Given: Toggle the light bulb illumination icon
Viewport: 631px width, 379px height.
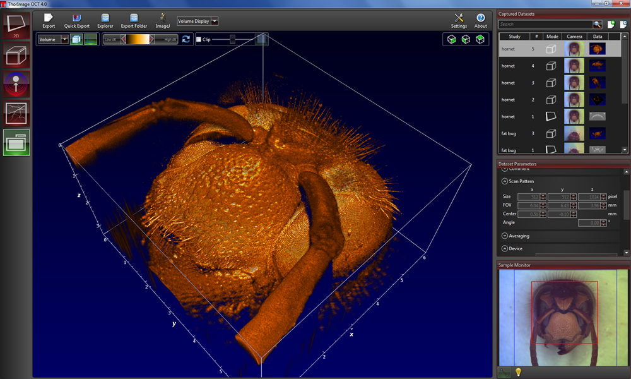Looking at the screenshot, I should click(519, 372).
